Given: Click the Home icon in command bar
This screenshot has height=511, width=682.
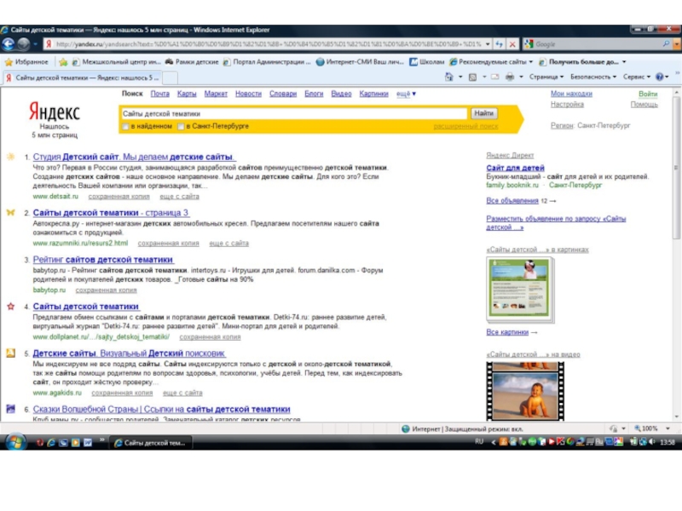Looking at the screenshot, I should [449, 77].
